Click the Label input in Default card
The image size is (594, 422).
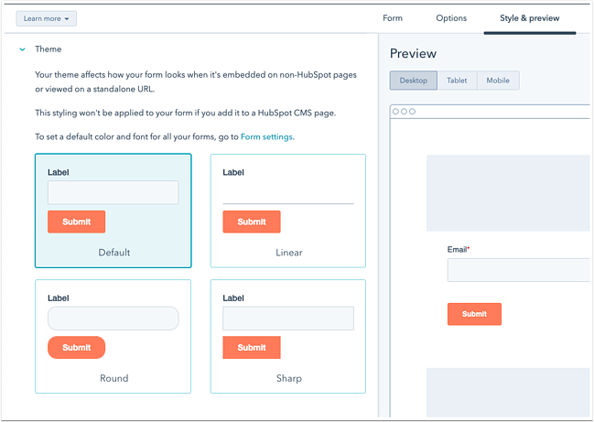(113, 192)
